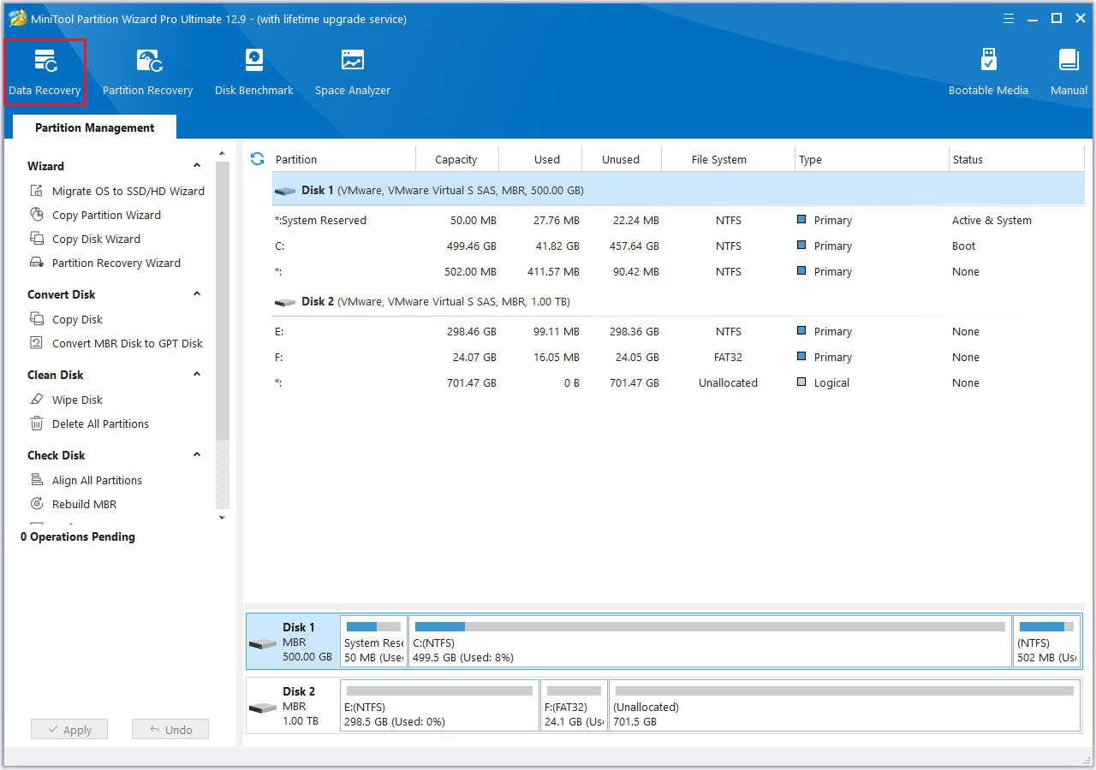Image resolution: width=1096 pixels, height=770 pixels.
Task: Sort by the Type column header
Action: point(872,159)
